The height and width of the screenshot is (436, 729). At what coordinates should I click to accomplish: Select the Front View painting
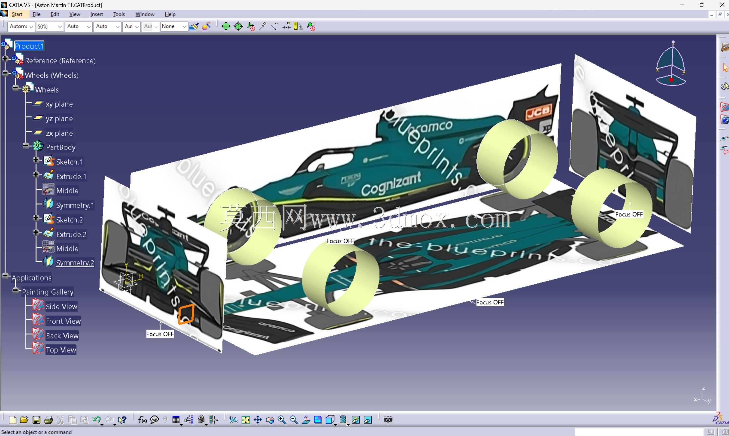click(63, 321)
